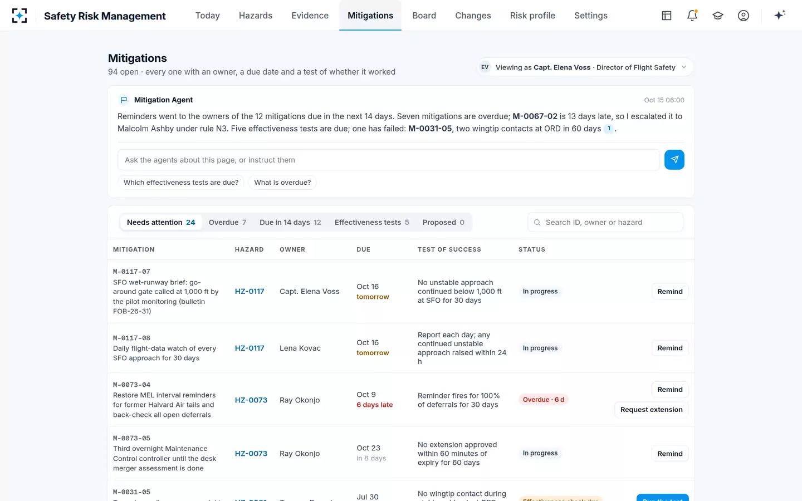Screen dimensions: 802x501
Task: Click owner Lena Kovac cell
Action: point(300,348)
